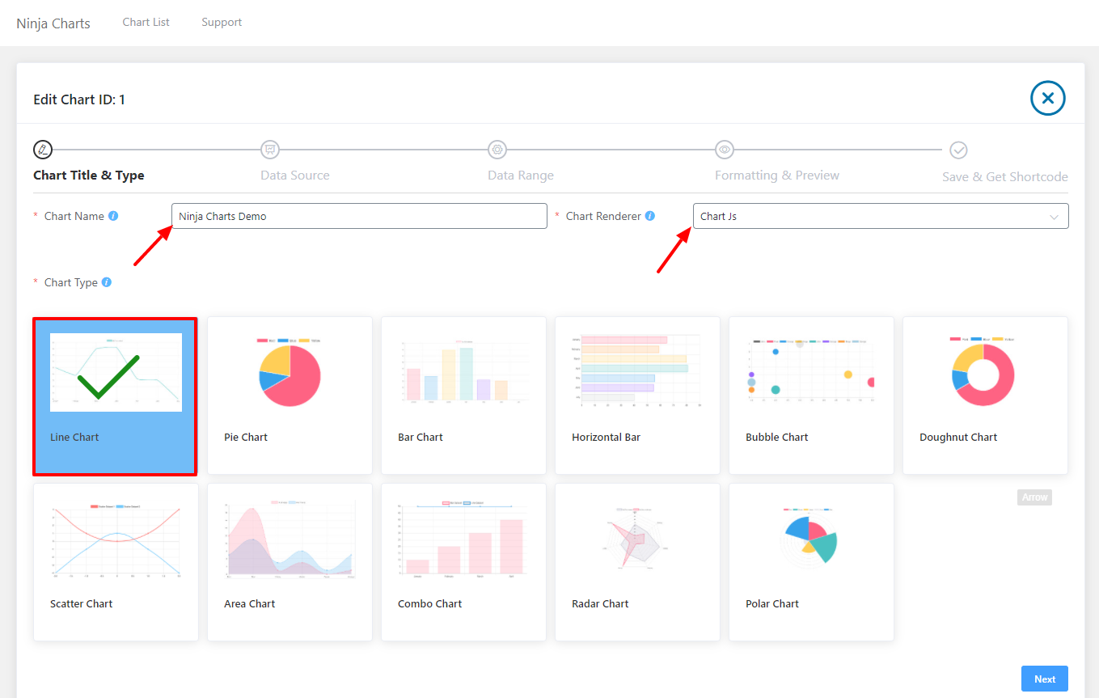Click the pencil icon on Chart Title & Type step
This screenshot has width=1099, height=698.
(x=42, y=150)
